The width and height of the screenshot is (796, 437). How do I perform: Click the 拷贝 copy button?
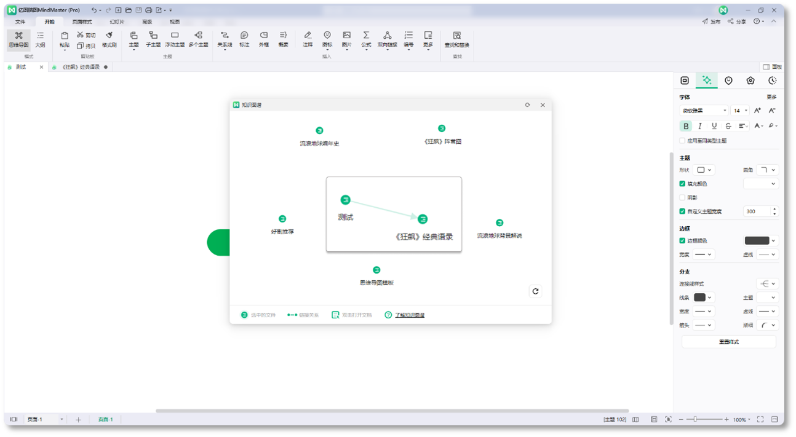86,45
